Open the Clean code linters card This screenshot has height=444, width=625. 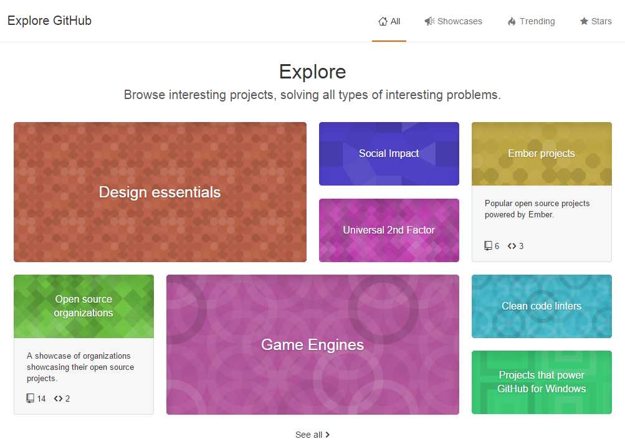(x=541, y=306)
